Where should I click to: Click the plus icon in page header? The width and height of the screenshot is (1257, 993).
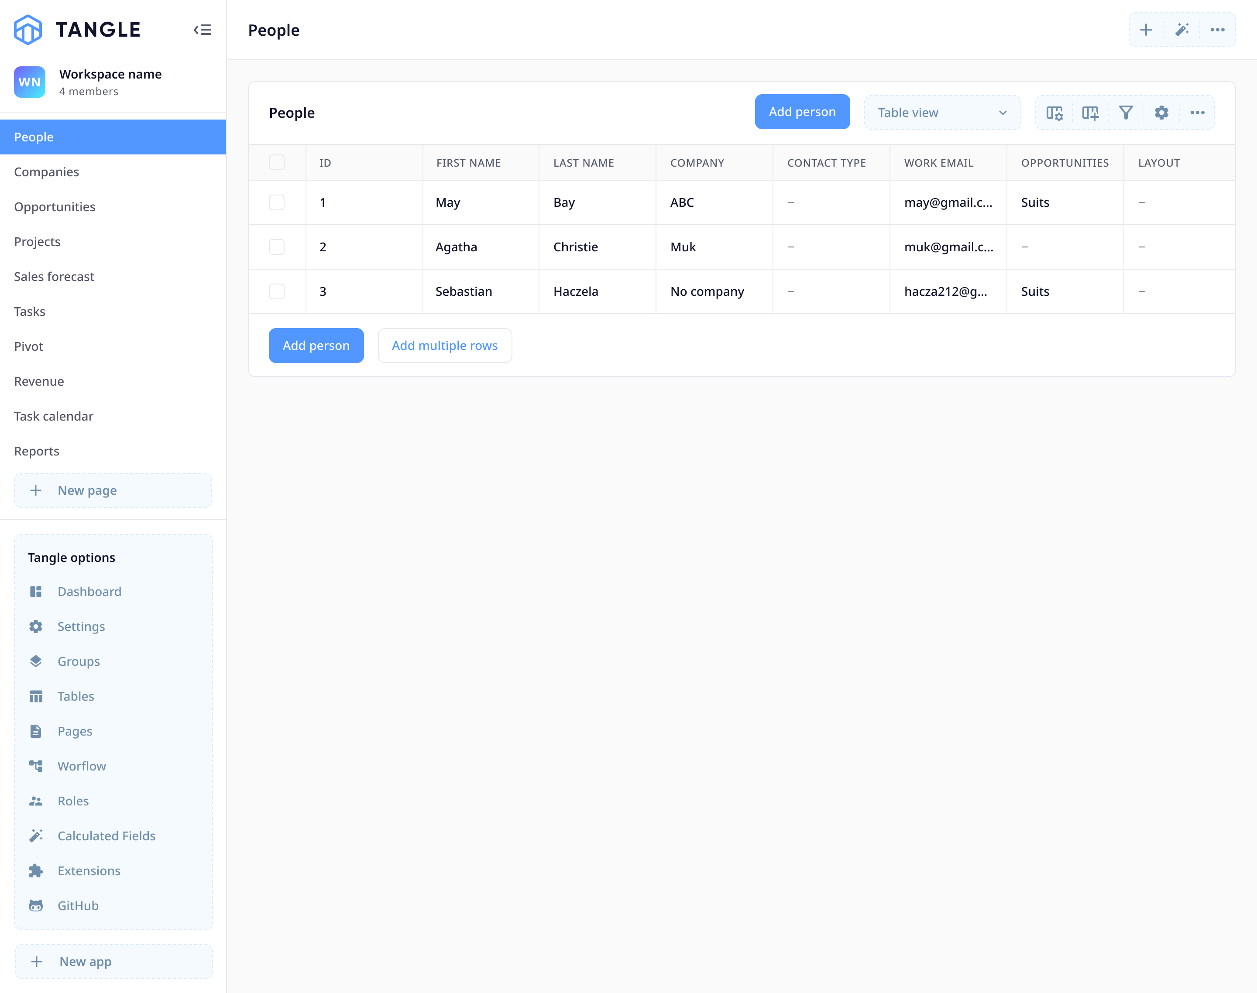[x=1146, y=30]
